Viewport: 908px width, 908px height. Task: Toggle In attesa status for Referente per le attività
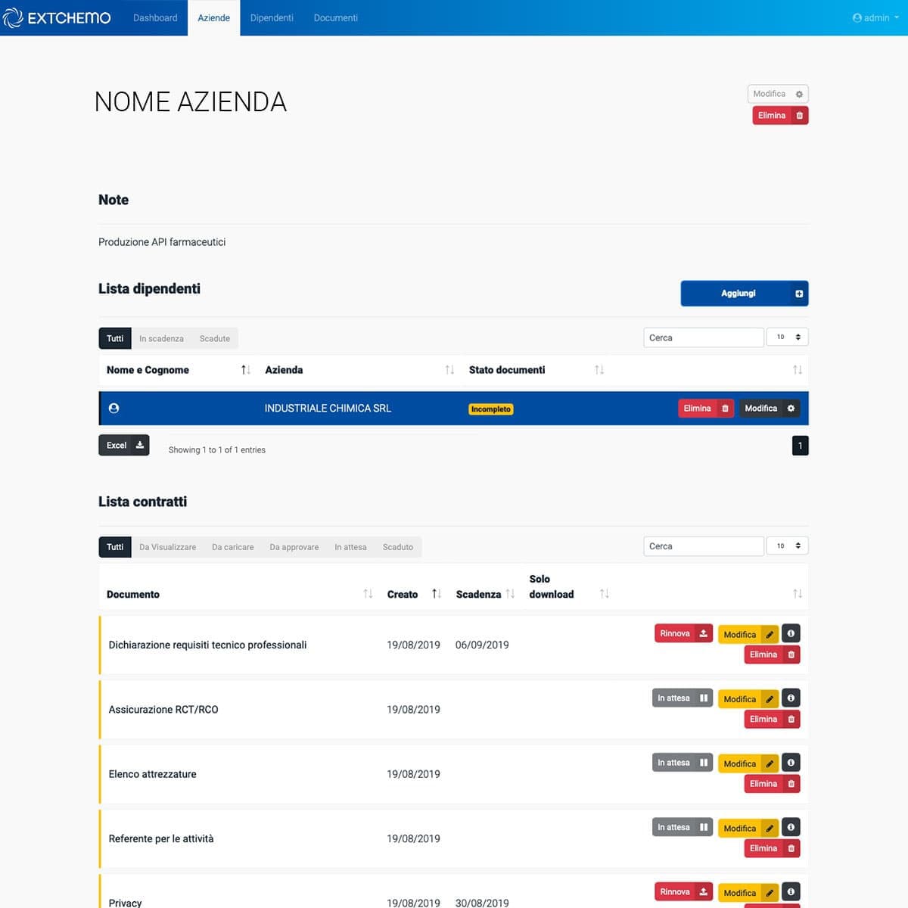(682, 828)
